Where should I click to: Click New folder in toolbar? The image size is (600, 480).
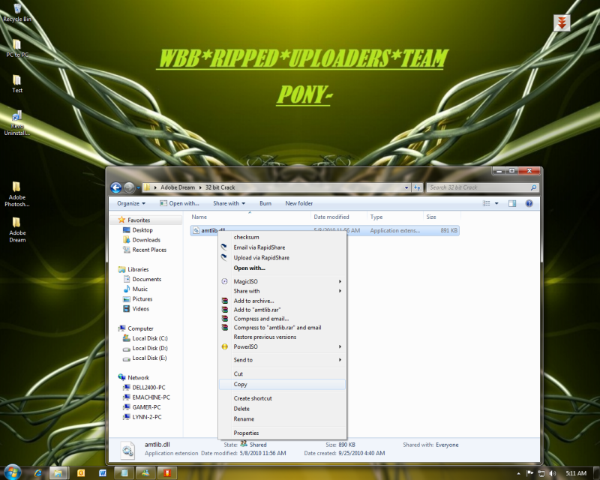pyautogui.click(x=298, y=204)
